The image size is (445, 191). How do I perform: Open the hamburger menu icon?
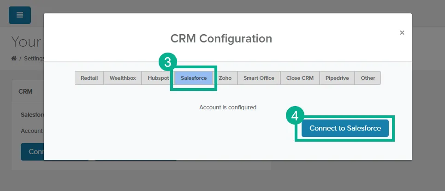tap(19, 15)
